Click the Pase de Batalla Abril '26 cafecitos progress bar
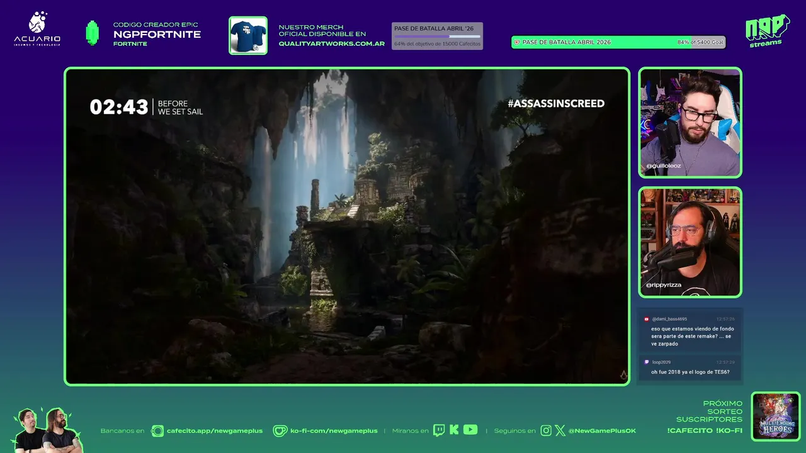This screenshot has width=806, height=453. (x=437, y=36)
